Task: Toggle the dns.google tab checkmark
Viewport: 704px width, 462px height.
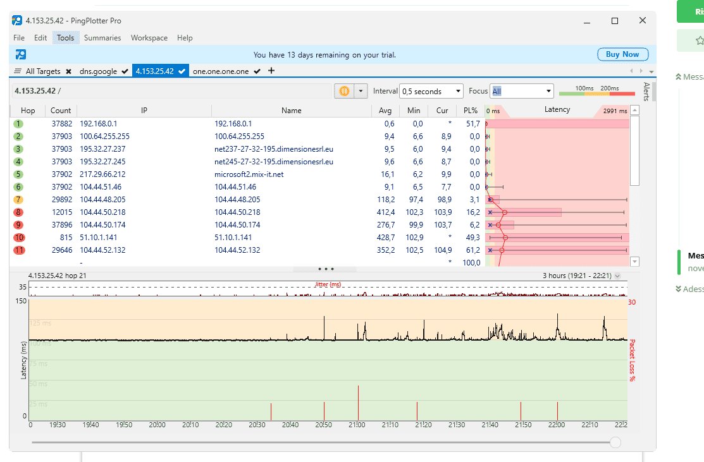Action: (125, 71)
